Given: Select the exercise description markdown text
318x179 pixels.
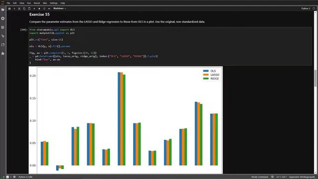Looking at the screenshot, I should 117,22.
